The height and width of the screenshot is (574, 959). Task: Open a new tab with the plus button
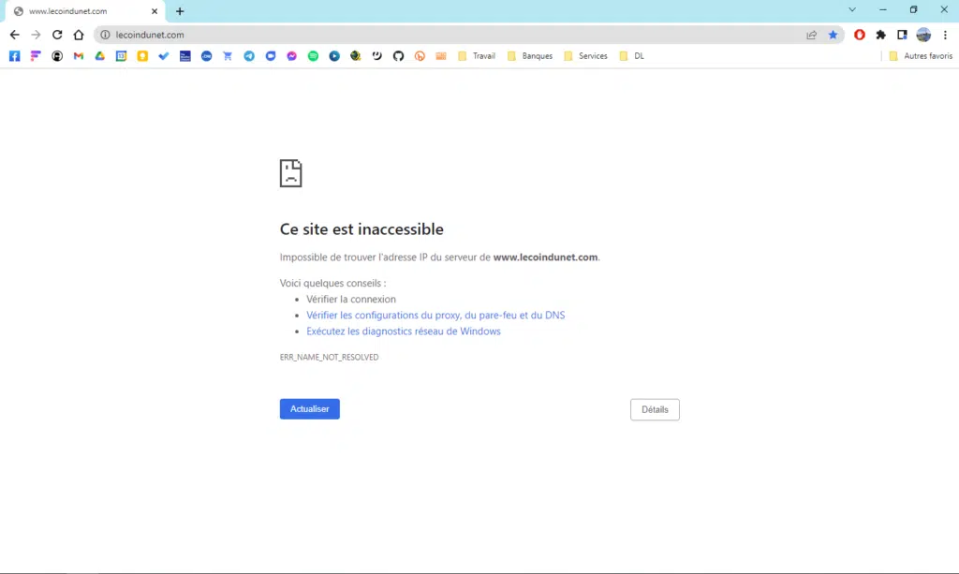pyautogui.click(x=180, y=11)
